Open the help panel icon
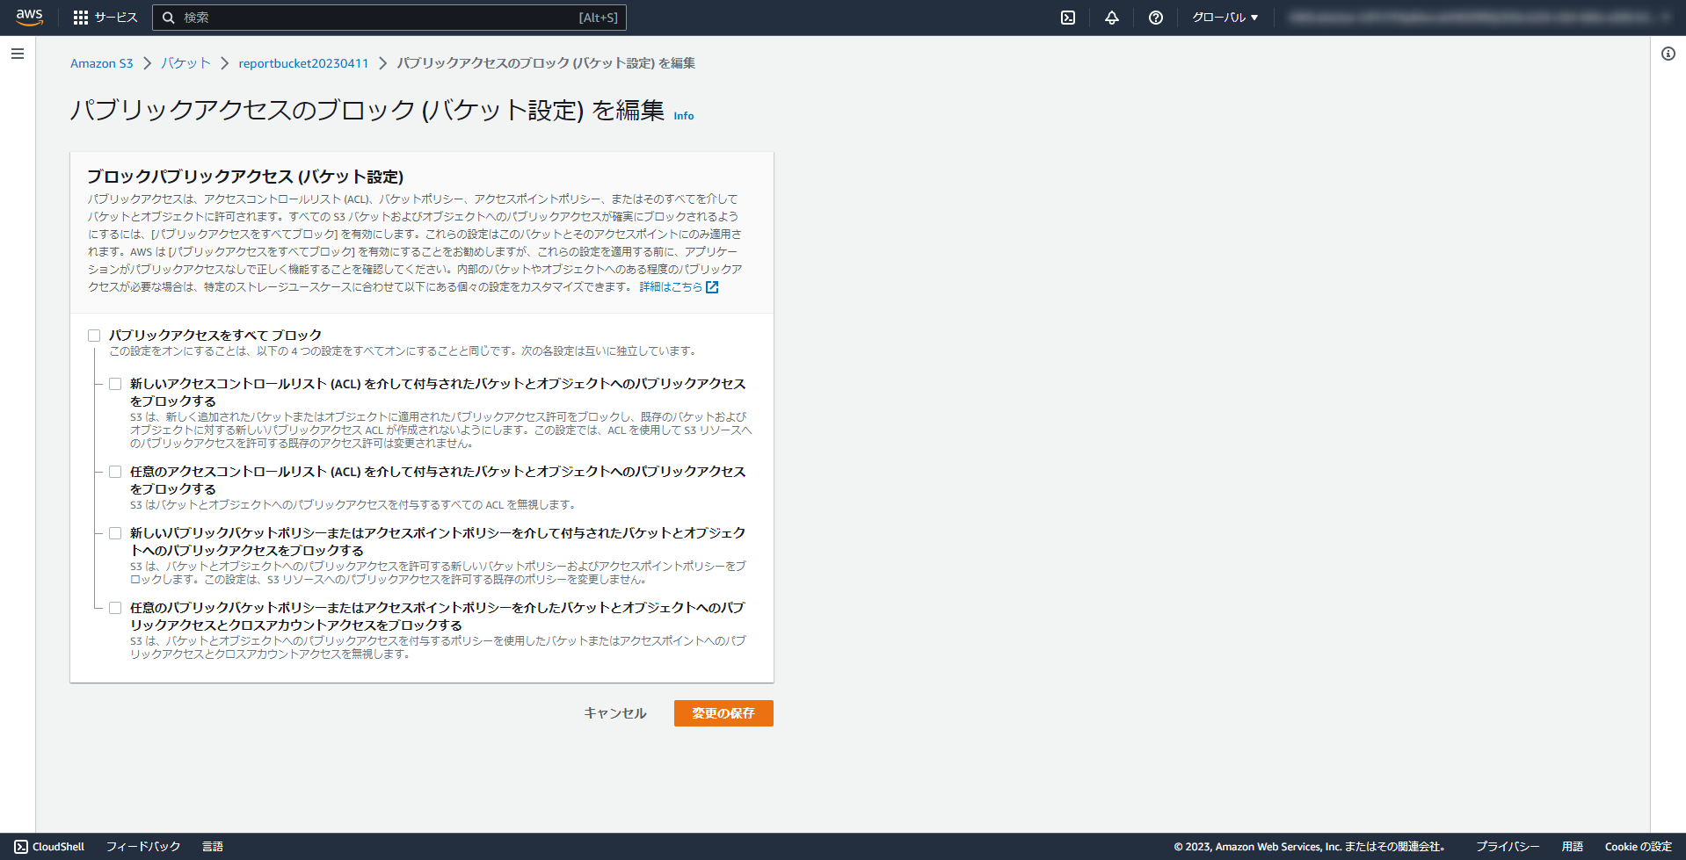Image resolution: width=1686 pixels, height=860 pixels. 1155,17
